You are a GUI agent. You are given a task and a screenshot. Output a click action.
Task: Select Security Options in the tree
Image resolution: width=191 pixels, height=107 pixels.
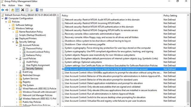[34, 69]
